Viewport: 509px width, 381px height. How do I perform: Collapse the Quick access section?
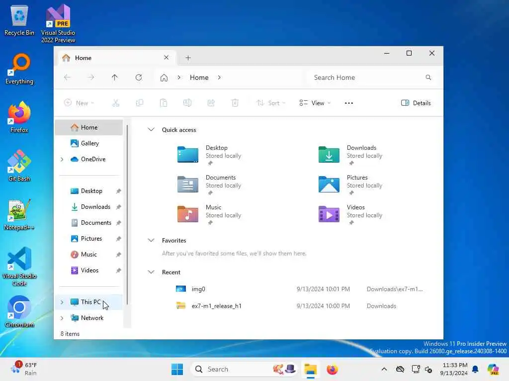click(151, 129)
